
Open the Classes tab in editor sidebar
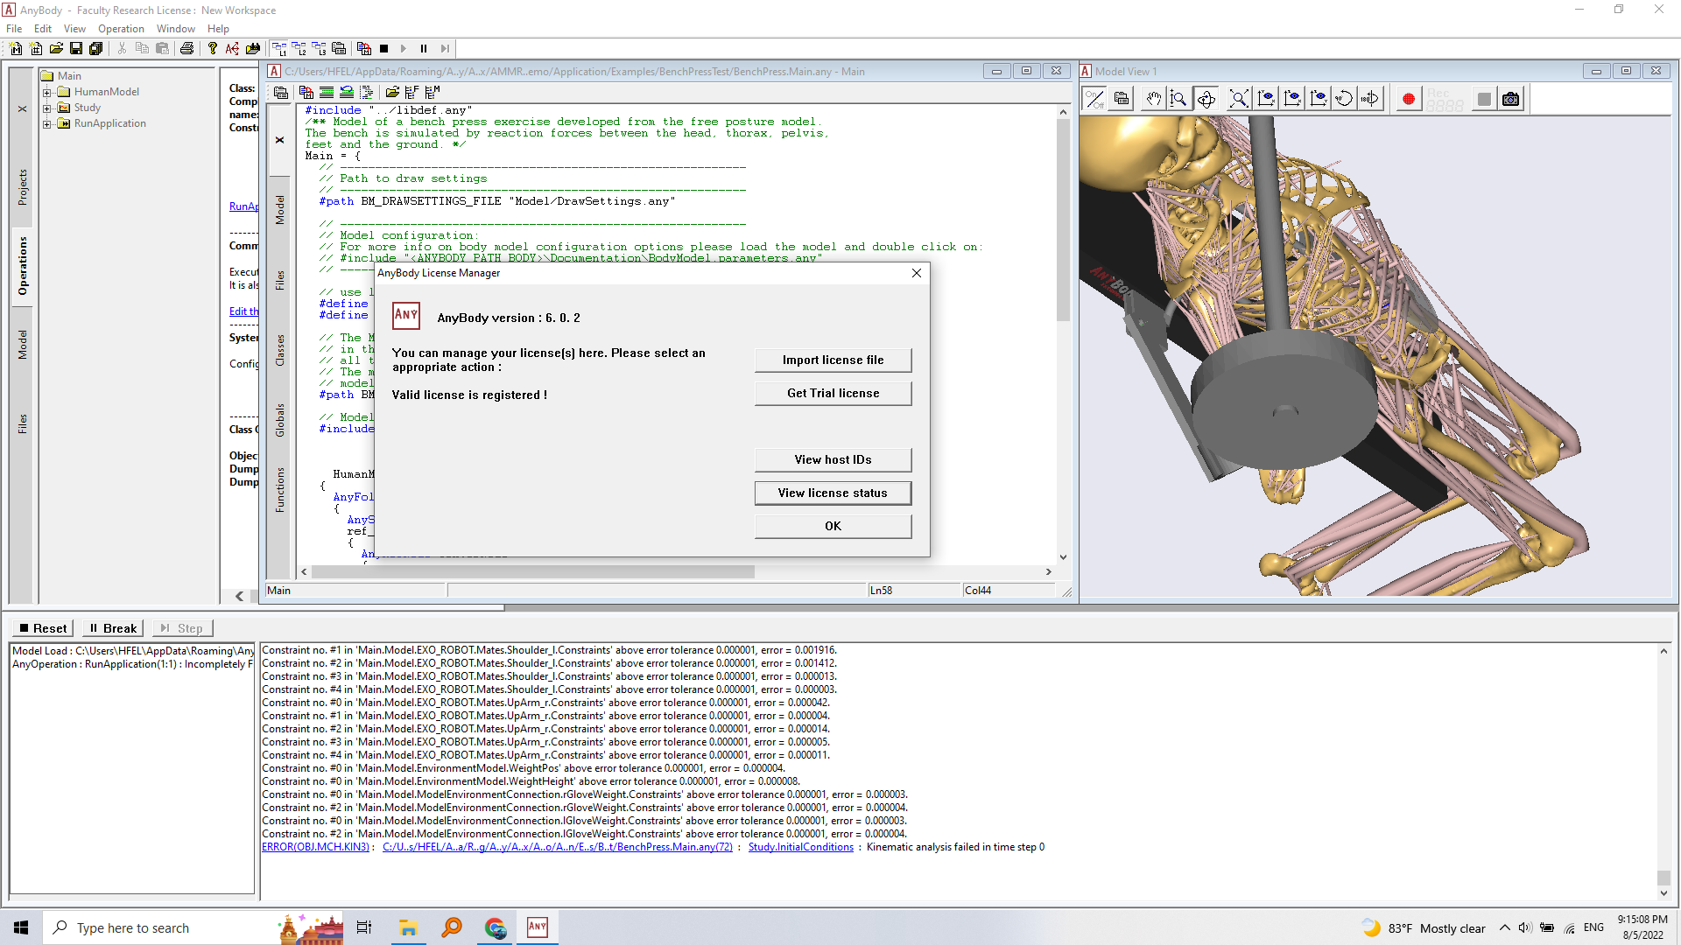click(280, 350)
